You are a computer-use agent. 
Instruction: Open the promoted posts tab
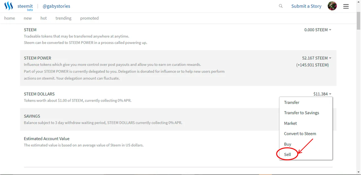point(89,18)
